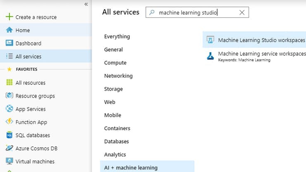This screenshot has height=172, width=306.
Task: Click the Virtual machines monitor icon
Action: (x=9, y=161)
